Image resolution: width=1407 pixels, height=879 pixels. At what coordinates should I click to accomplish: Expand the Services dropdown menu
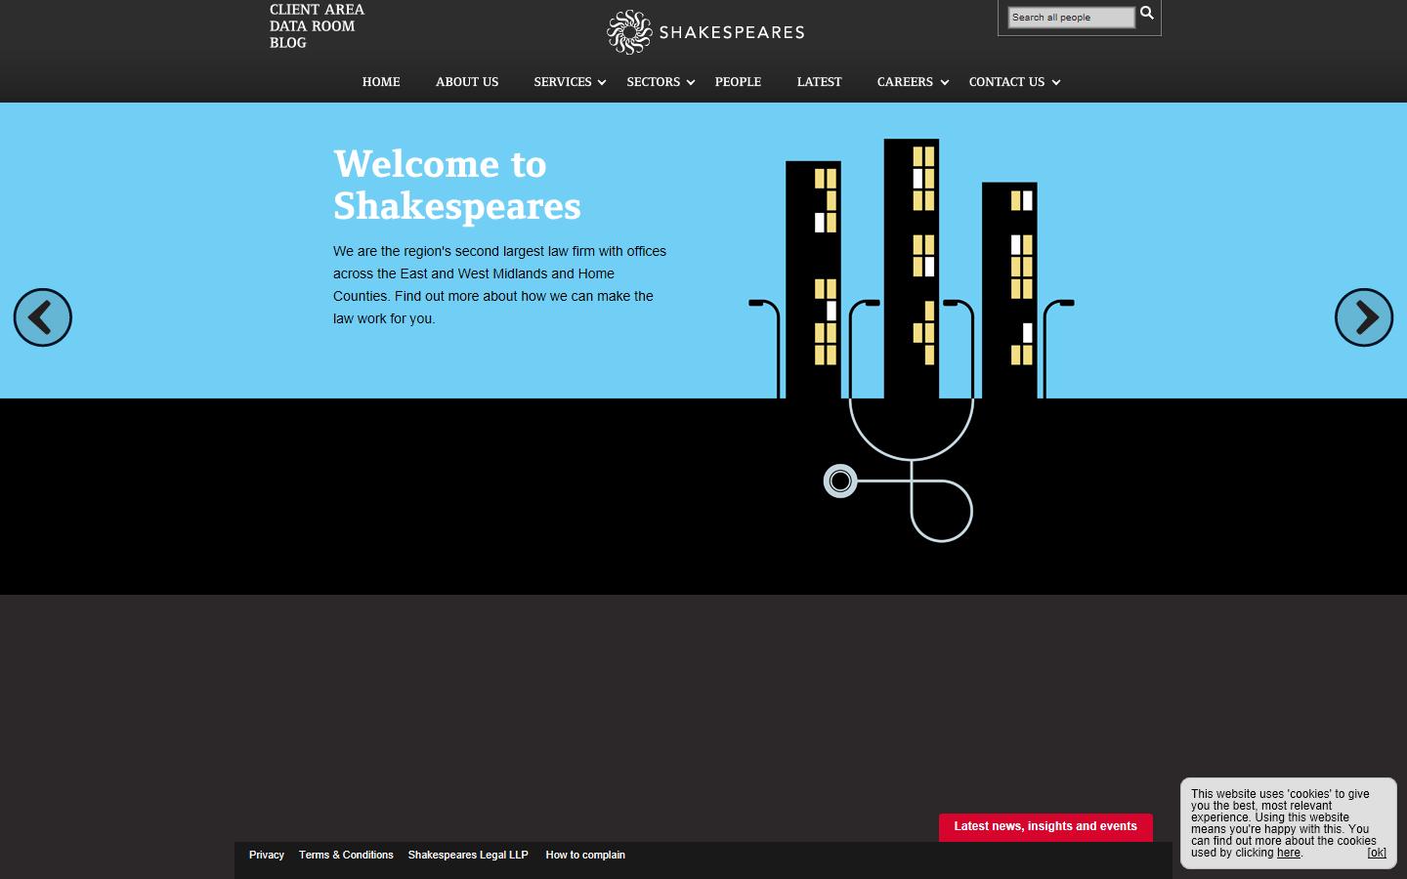(x=563, y=82)
